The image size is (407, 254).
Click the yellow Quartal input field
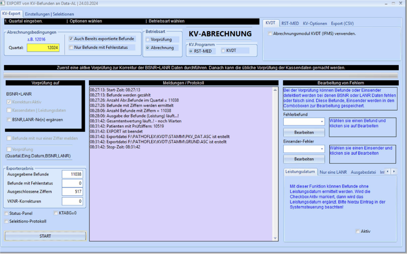pos(43,48)
